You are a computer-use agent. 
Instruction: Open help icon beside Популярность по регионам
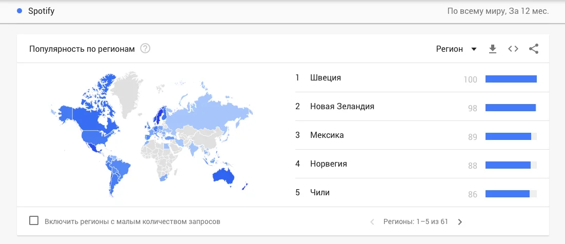[x=146, y=49]
